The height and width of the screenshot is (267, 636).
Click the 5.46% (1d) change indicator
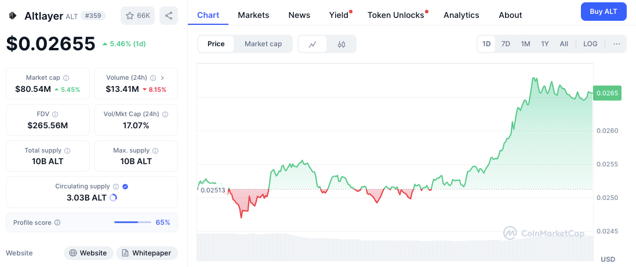coord(124,43)
